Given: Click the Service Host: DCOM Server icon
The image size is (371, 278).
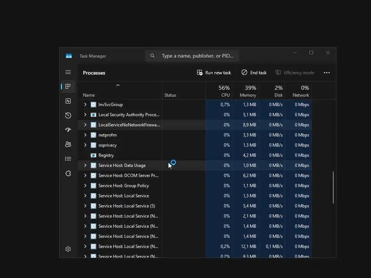Looking at the screenshot, I should pyautogui.click(x=93, y=176).
